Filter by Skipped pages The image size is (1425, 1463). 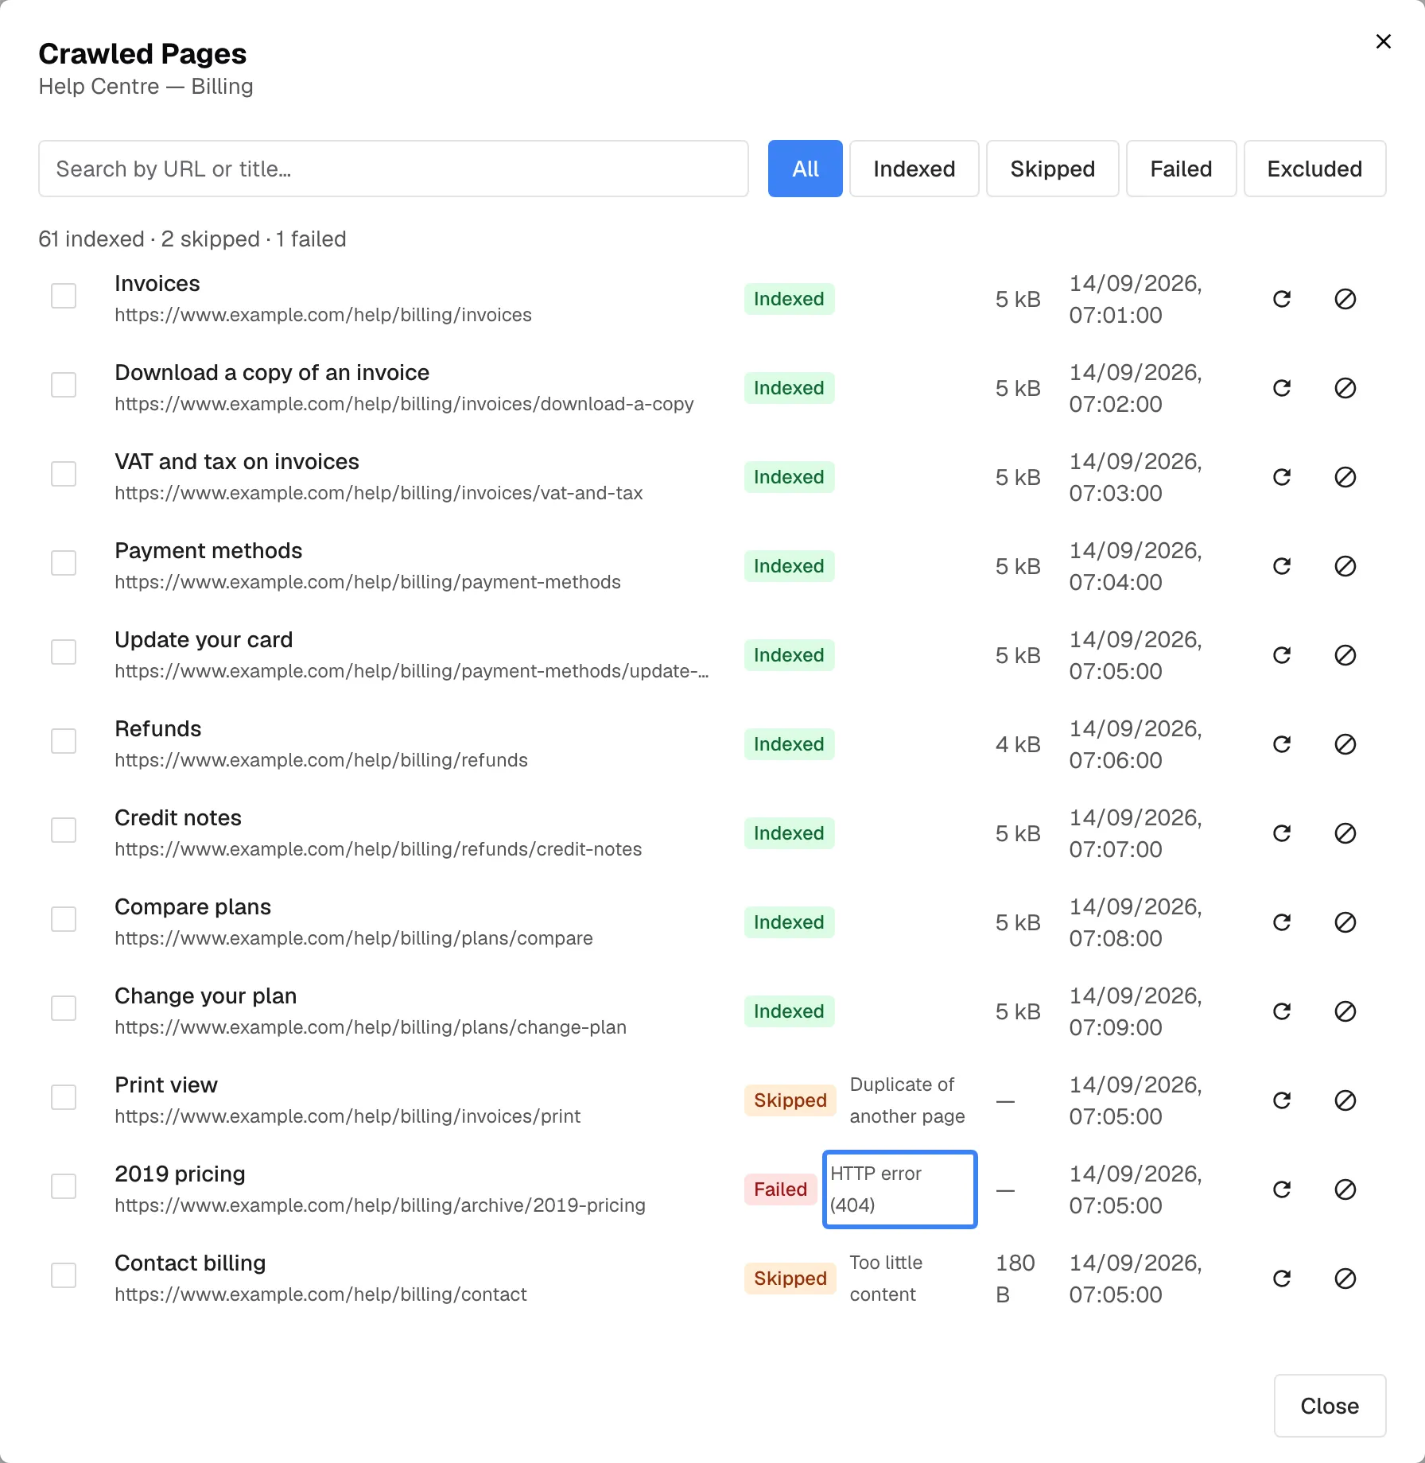(x=1053, y=169)
